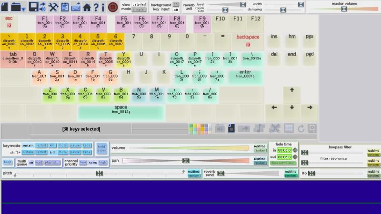Viewport: 381px width, 214px height.
Task: Enable random for pitch
Action: tap(194, 175)
